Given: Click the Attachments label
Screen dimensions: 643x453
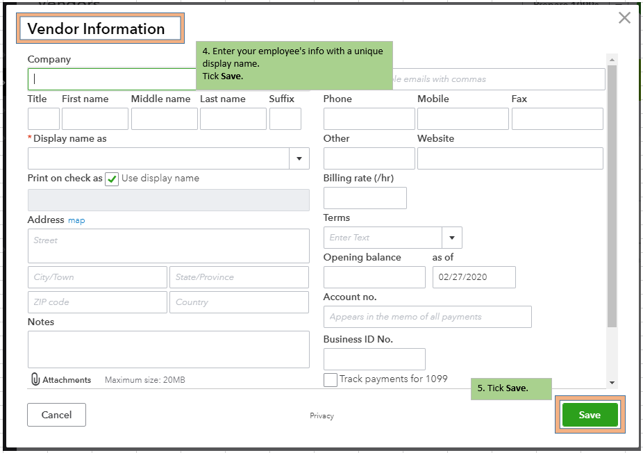Looking at the screenshot, I should click(x=67, y=380).
